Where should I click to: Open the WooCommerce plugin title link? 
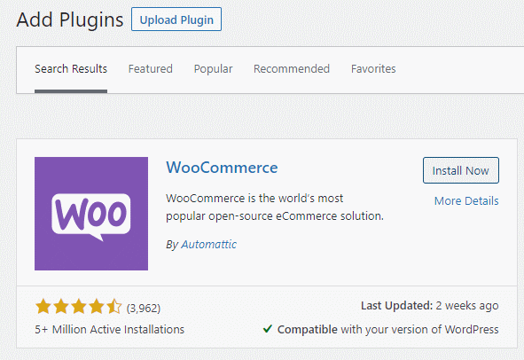[222, 168]
